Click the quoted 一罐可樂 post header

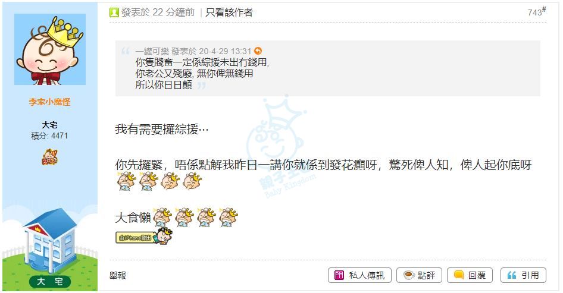pos(193,51)
